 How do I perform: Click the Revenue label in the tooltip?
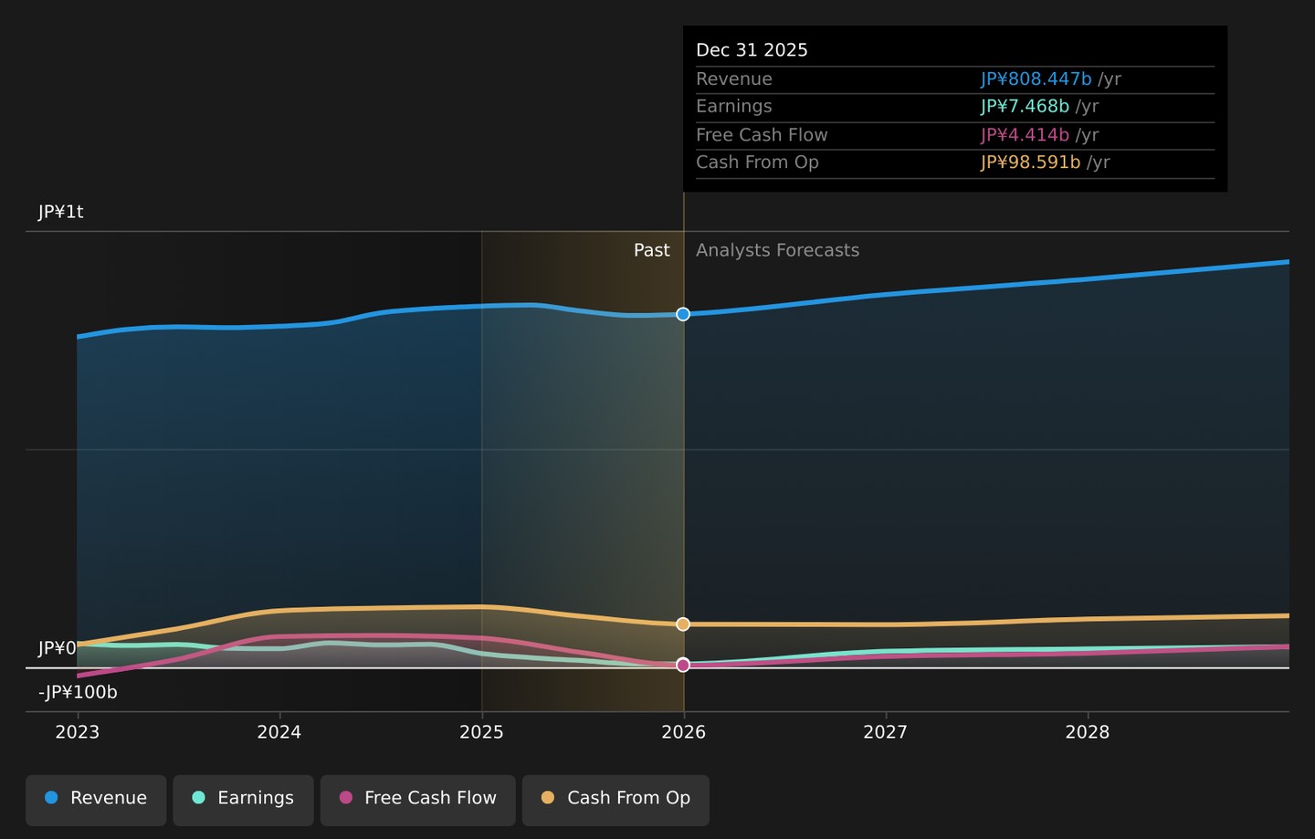(734, 79)
